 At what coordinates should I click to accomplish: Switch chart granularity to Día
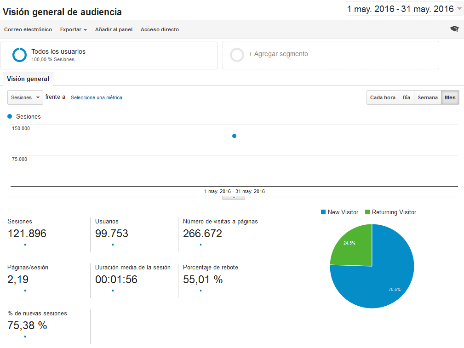pos(407,97)
